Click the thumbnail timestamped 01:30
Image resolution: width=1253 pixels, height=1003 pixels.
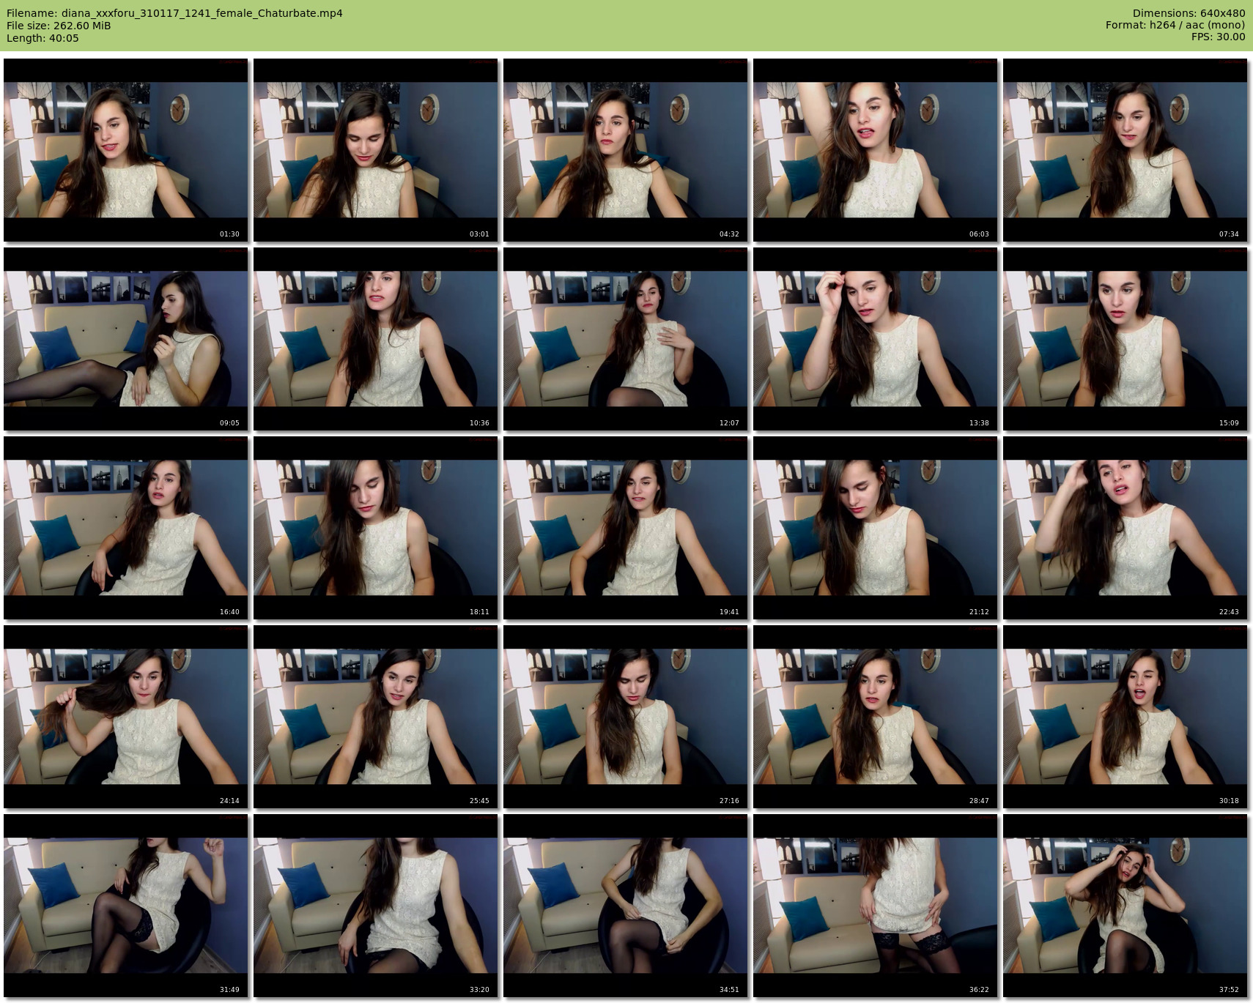pos(126,150)
